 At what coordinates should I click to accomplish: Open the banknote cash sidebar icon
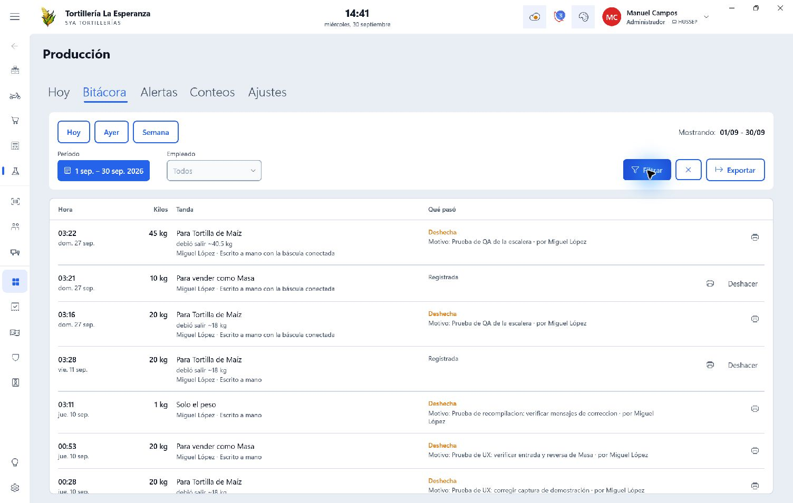(x=15, y=332)
